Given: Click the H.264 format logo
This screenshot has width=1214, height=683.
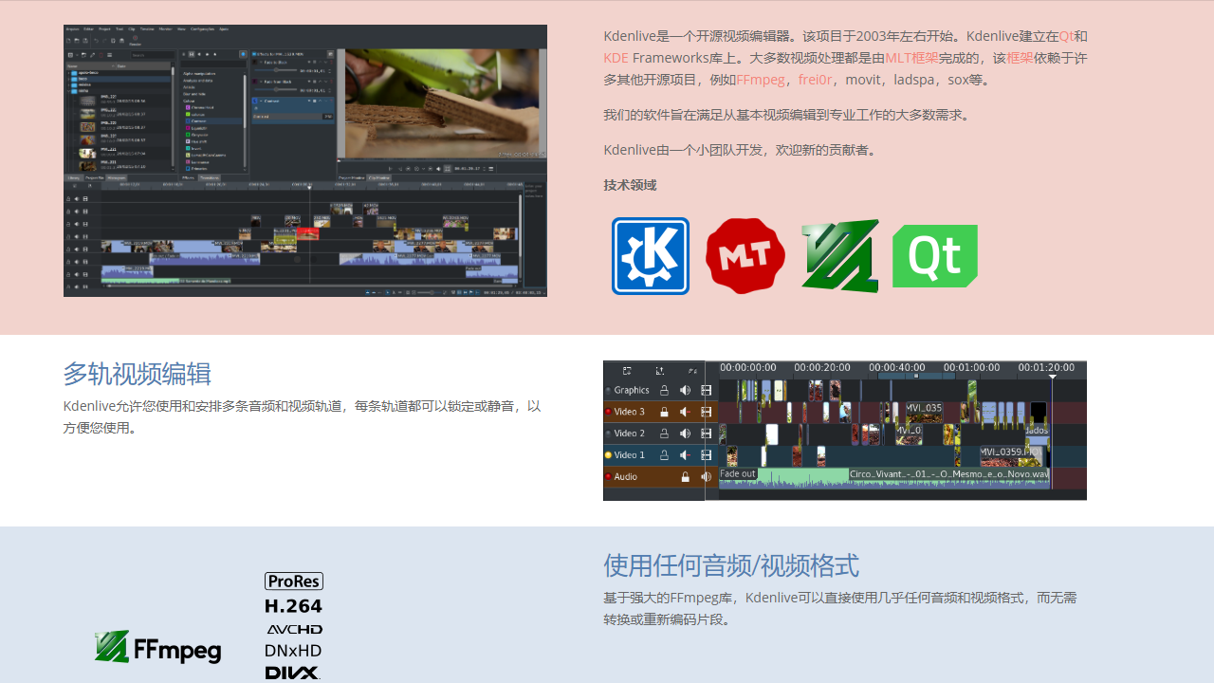Looking at the screenshot, I should (294, 605).
